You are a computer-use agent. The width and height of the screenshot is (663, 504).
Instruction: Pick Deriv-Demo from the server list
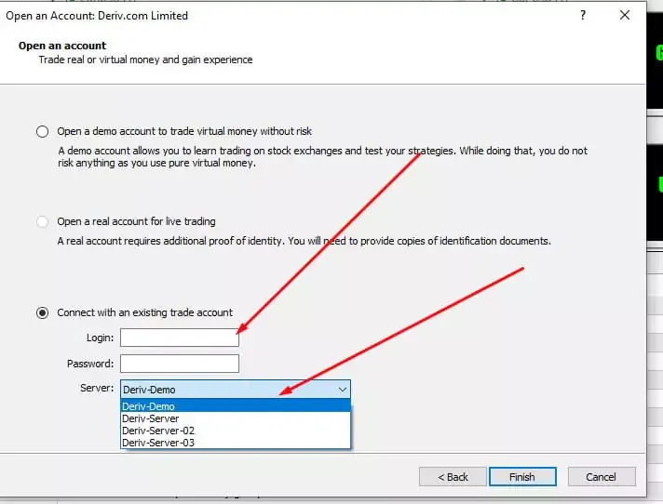(236, 406)
